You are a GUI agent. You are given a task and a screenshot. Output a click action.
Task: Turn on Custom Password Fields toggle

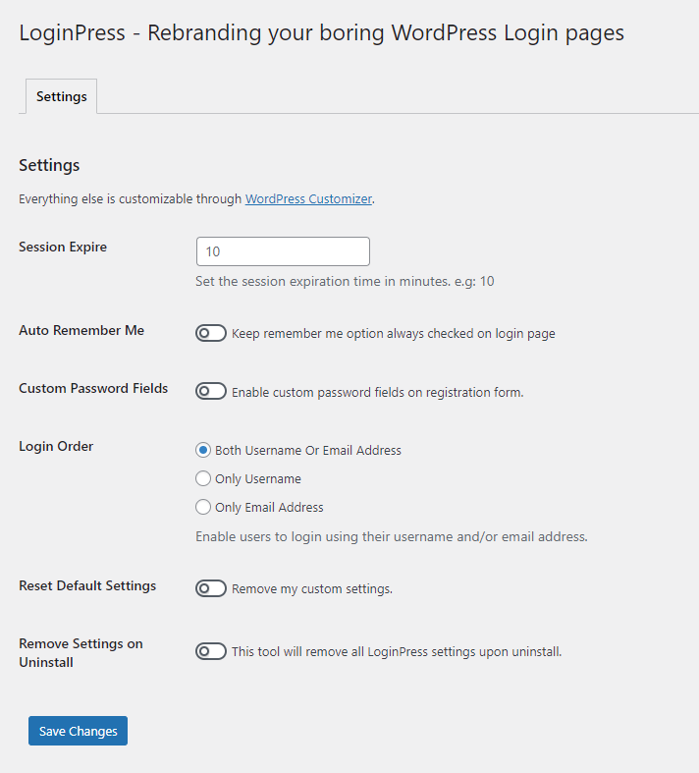pos(211,392)
